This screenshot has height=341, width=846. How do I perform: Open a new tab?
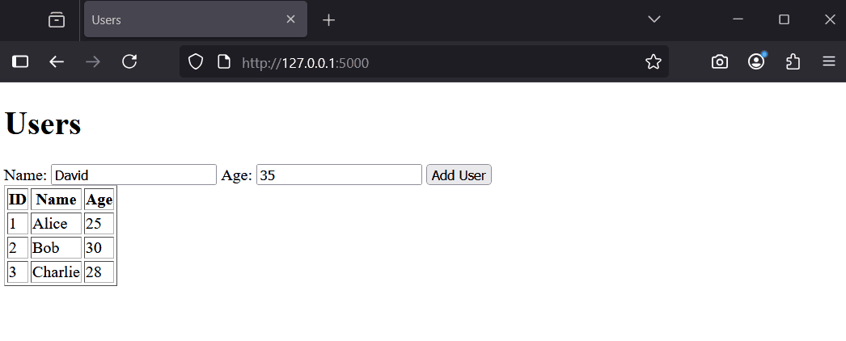click(x=328, y=20)
